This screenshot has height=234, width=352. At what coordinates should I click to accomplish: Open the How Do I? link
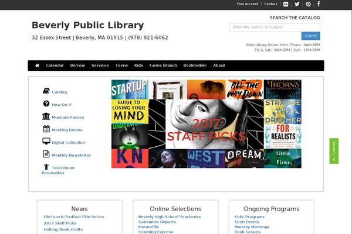(x=62, y=105)
